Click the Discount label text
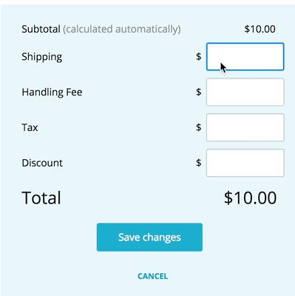295x296 pixels. [x=42, y=163]
